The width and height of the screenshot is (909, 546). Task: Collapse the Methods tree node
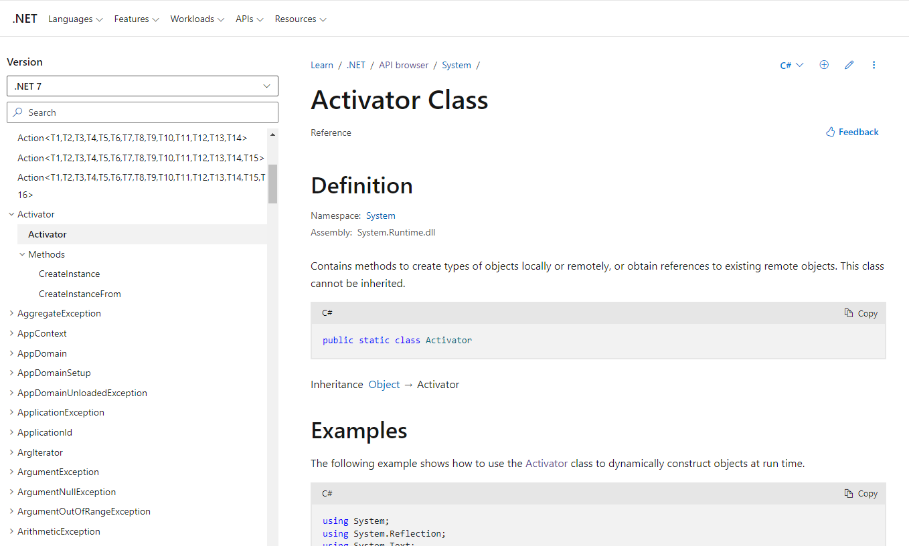pyautogui.click(x=22, y=254)
